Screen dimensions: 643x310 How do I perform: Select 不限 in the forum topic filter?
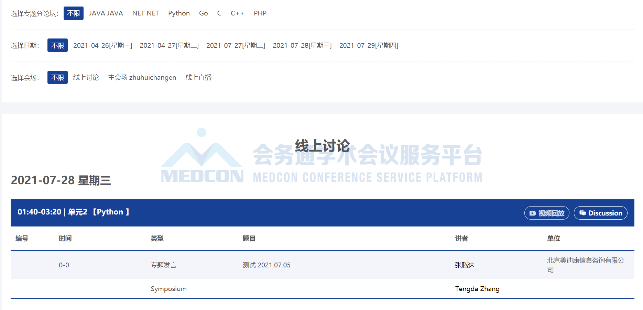tap(74, 13)
